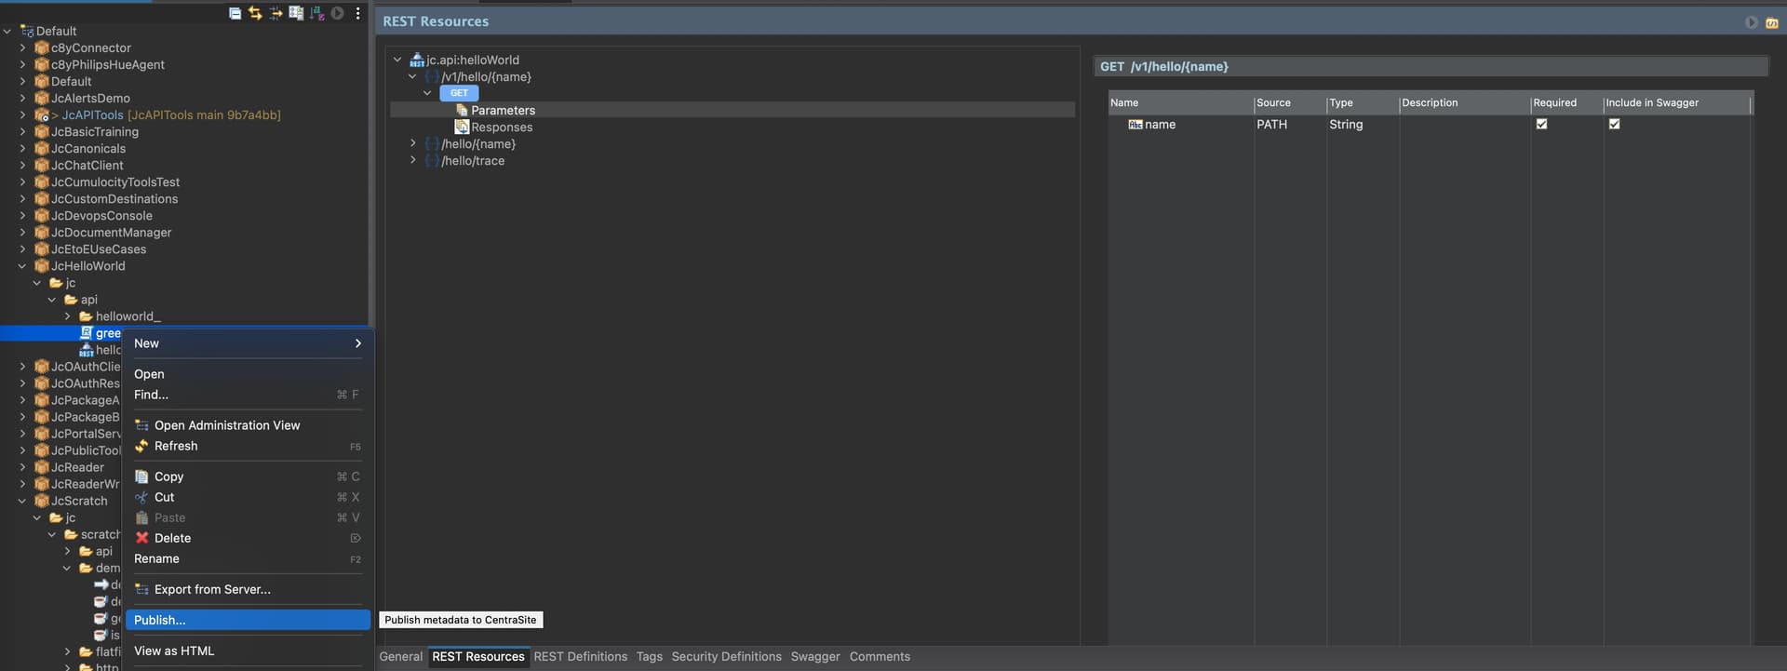The height and width of the screenshot is (671, 1787).
Task: Open the navigator three-dot view menu
Action: click(357, 13)
